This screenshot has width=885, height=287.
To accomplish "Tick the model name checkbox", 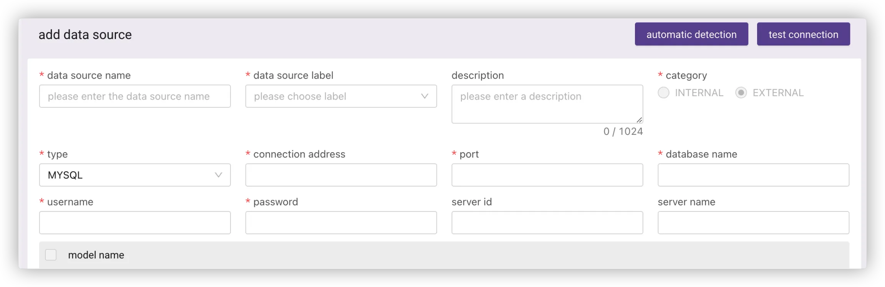I will [51, 255].
